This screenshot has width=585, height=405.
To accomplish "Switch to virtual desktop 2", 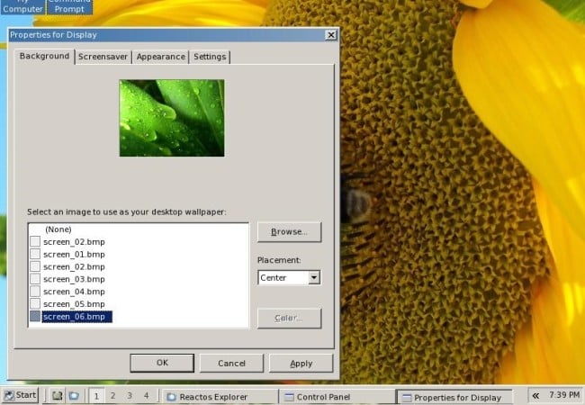I will tap(112, 396).
